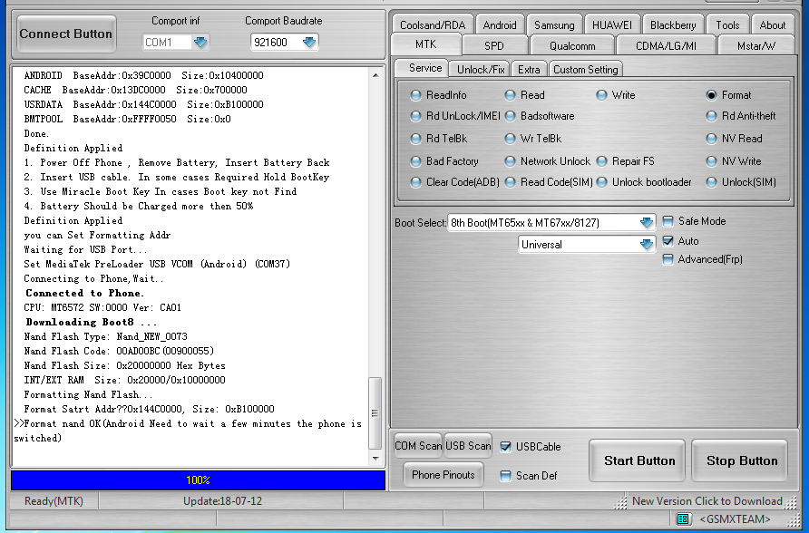Click the USB Scan button
Screen dimensions: 809x533
coord(467,445)
